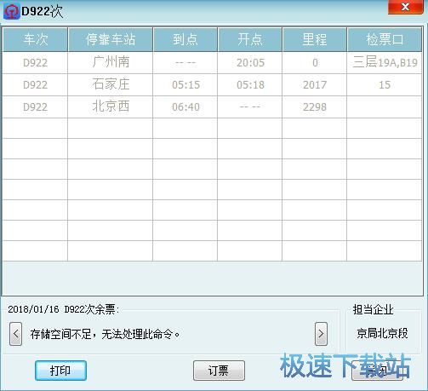Click the 检票口 column header
The image size is (428, 391).
point(385,39)
